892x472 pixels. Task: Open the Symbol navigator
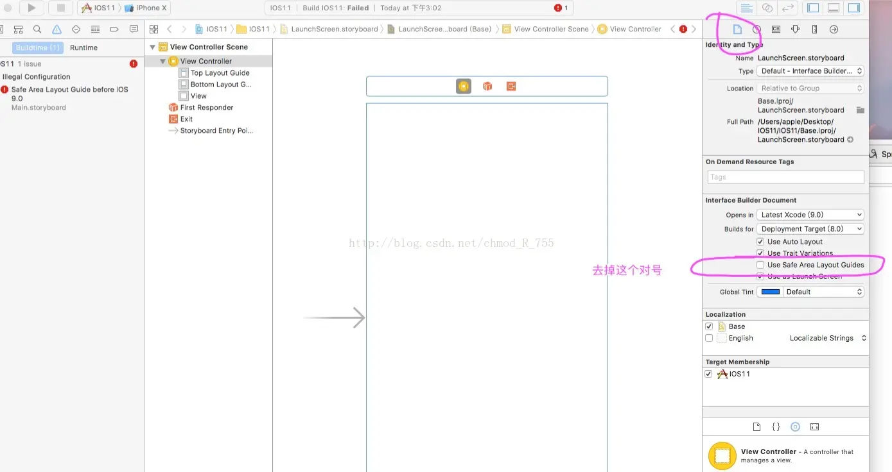(18, 29)
